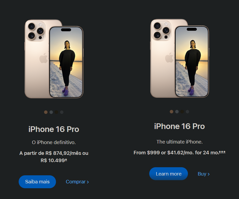
Task: Click the iPhone 16 Pro image above Learn more
Action: pyautogui.click(x=180, y=58)
